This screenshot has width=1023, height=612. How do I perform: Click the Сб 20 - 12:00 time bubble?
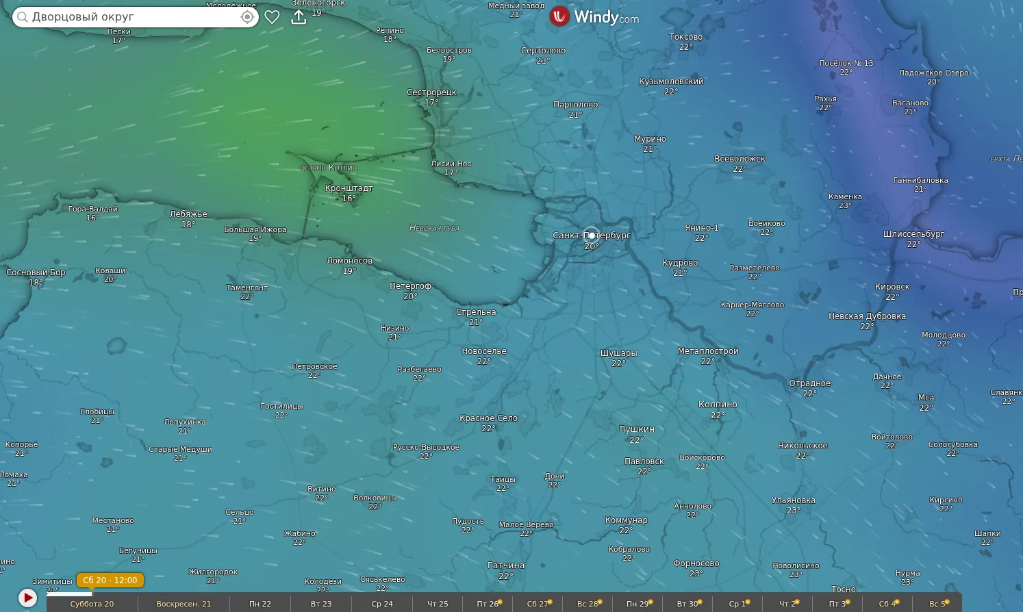pos(110,581)
